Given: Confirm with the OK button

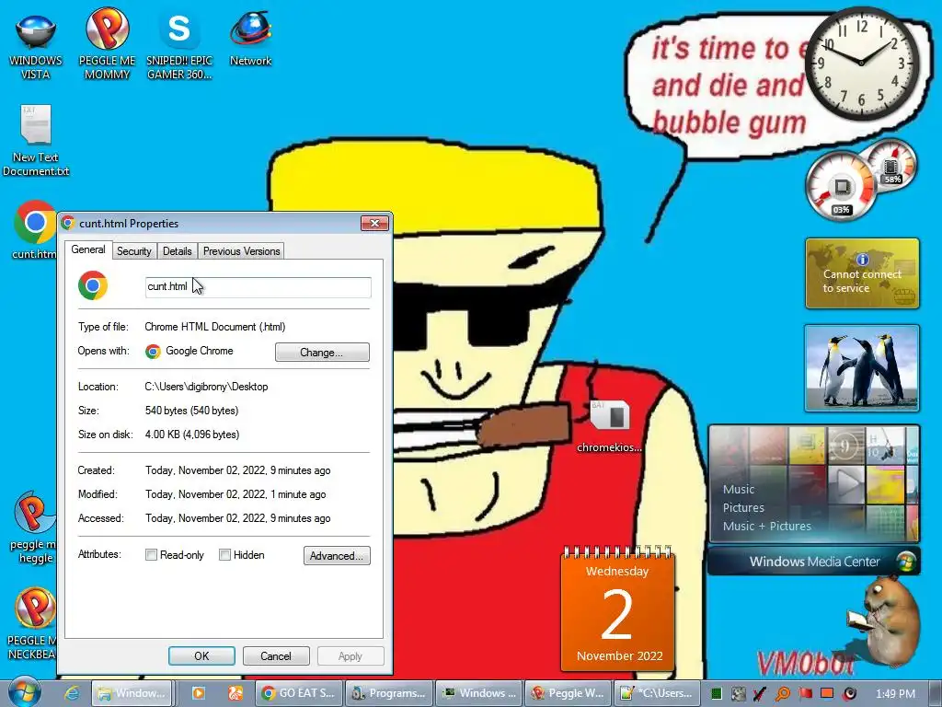Looking at the screenshot, I should [x=201, y=655].
